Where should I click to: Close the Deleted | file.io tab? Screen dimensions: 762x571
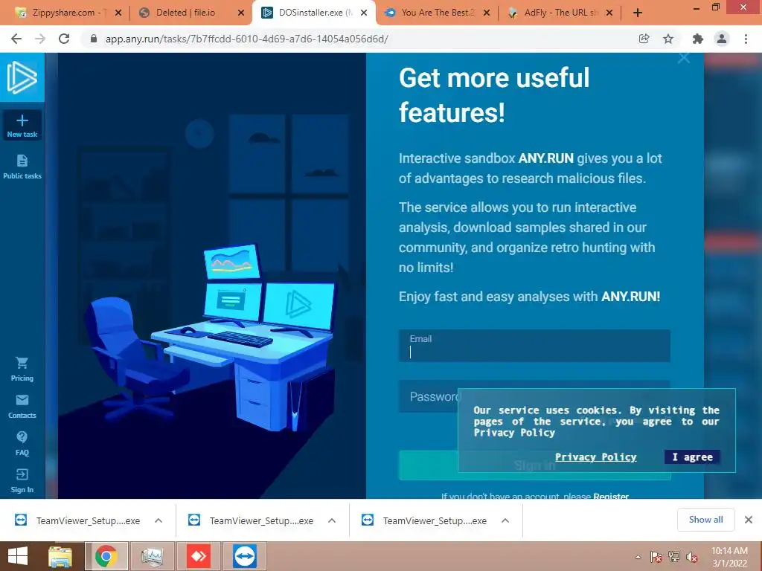point(241,13)
